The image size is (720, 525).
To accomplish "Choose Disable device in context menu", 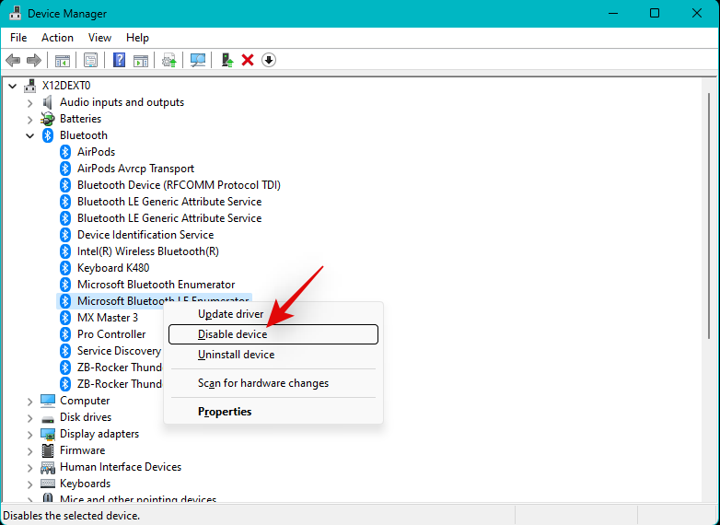I will (273, 334).
